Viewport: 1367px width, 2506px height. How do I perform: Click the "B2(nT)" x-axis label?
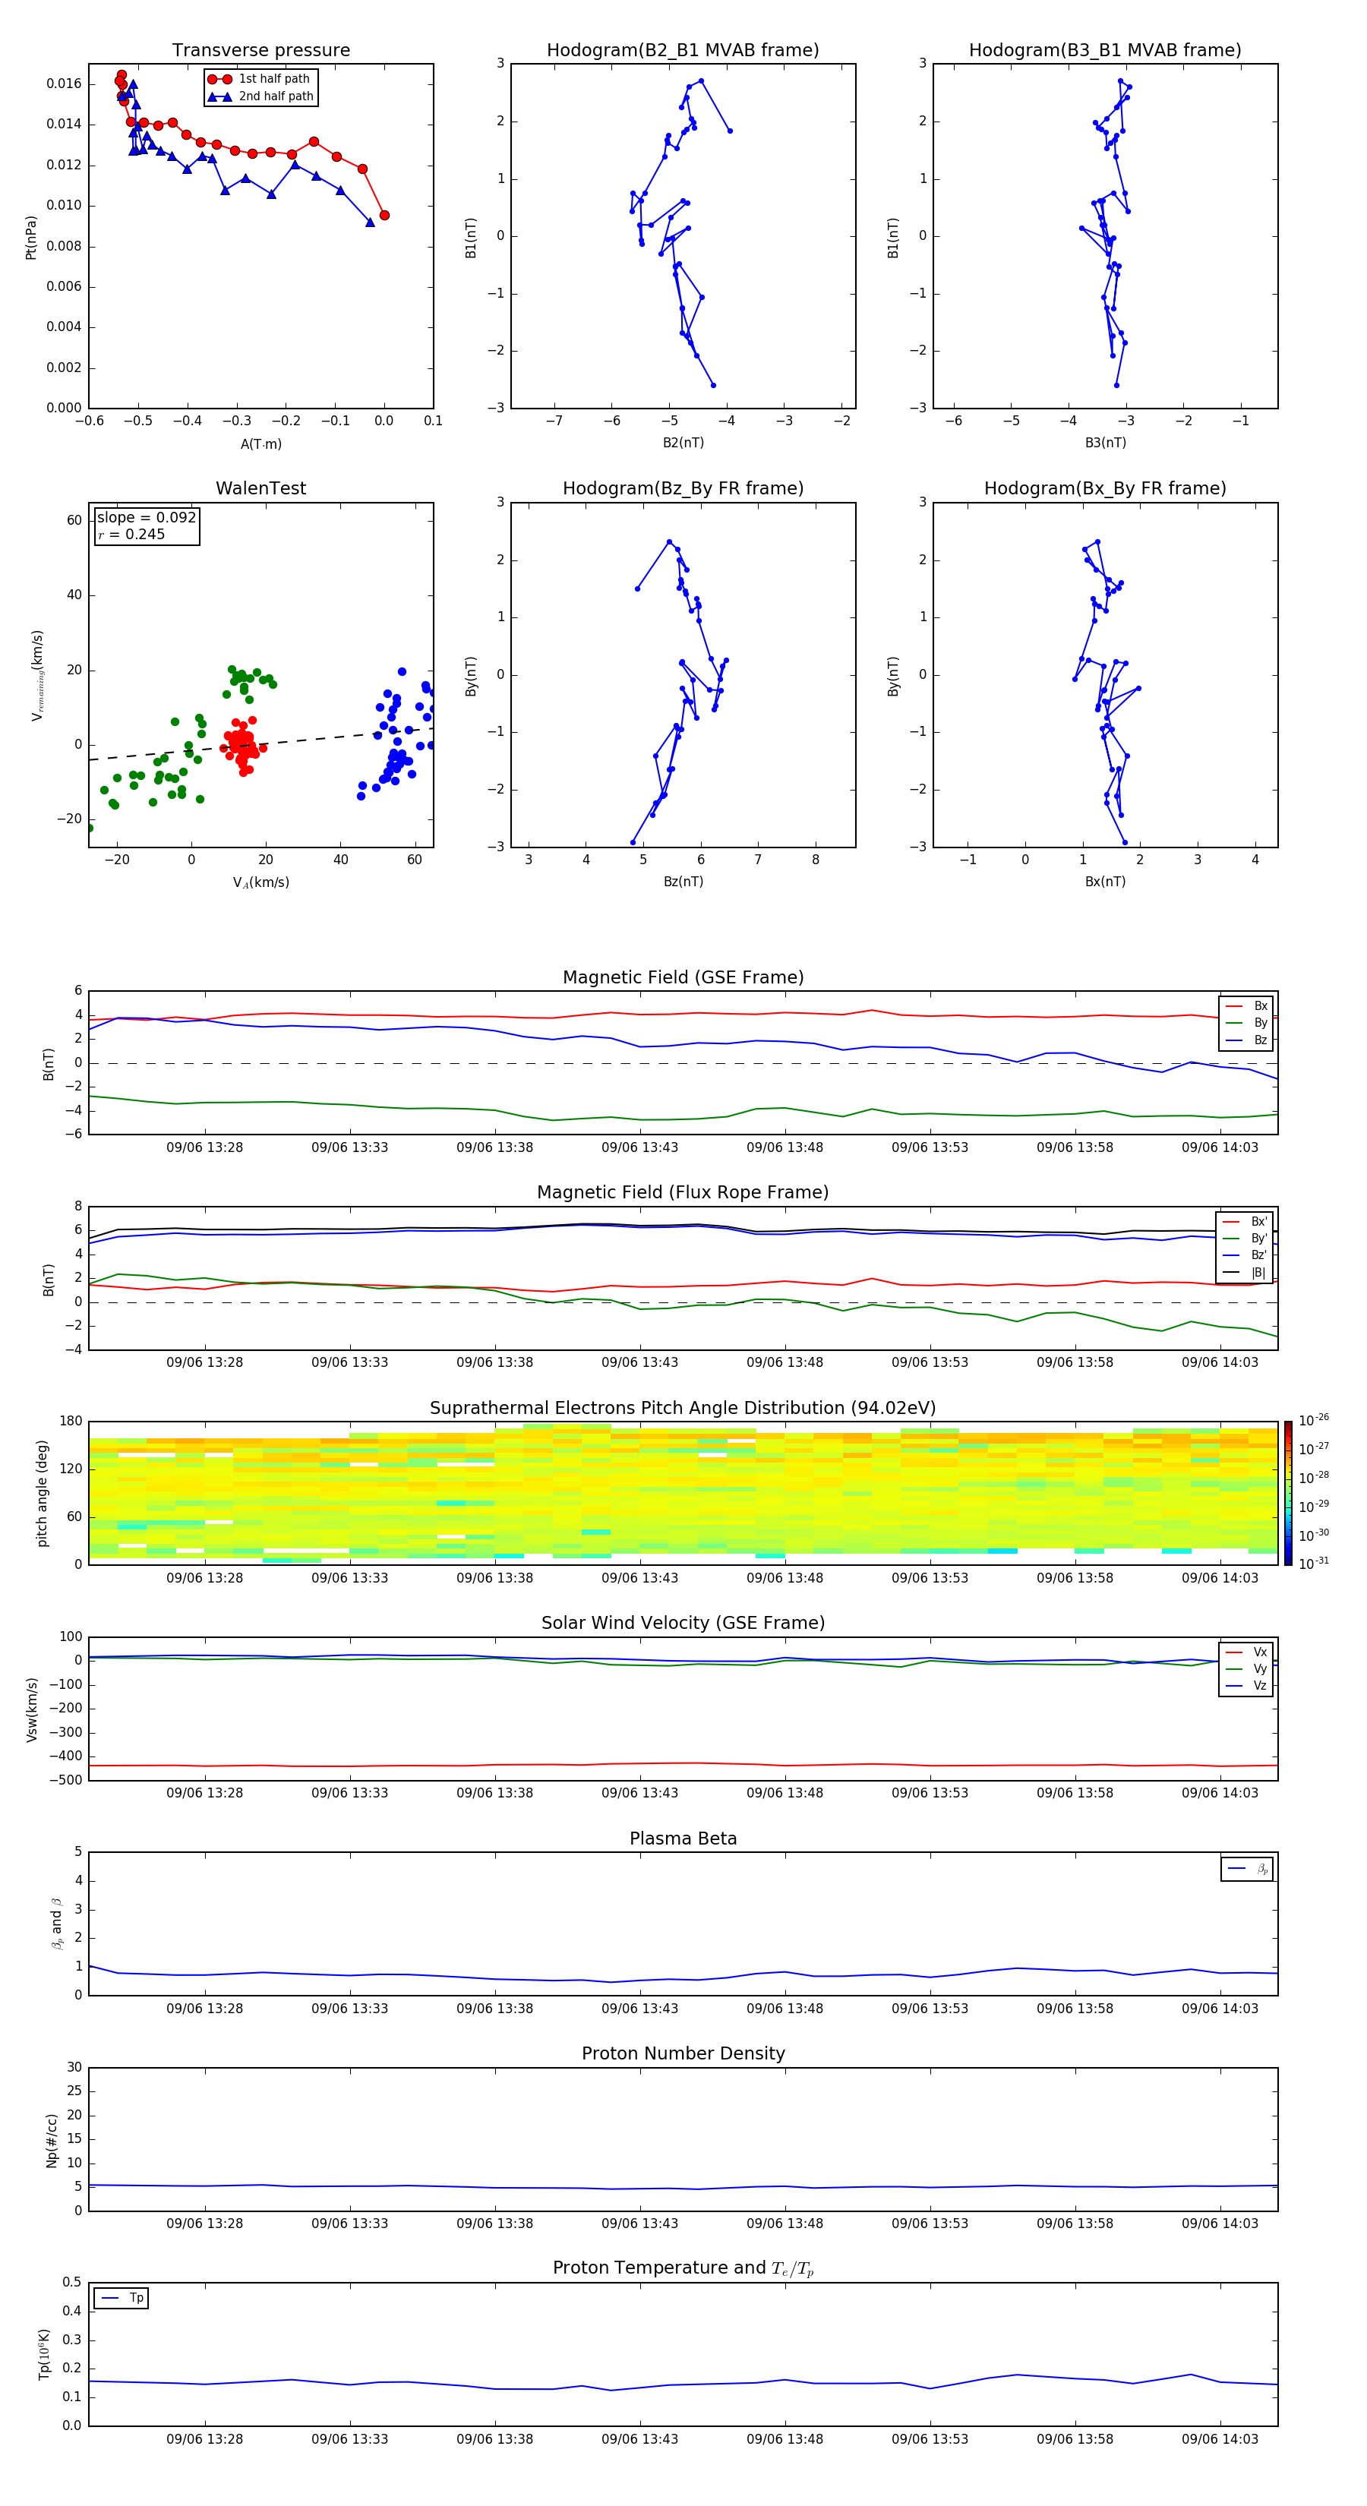[x=683, y=443]
